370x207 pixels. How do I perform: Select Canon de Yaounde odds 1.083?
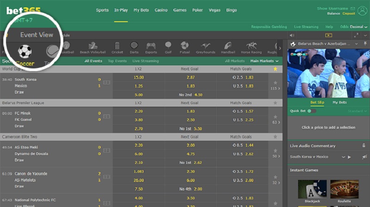(139, 171)
